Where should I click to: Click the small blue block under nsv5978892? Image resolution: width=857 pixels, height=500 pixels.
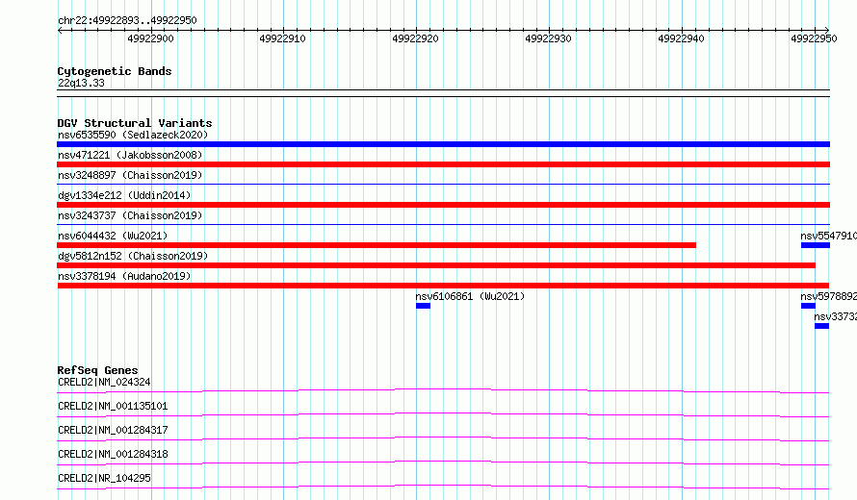[808, 306]
